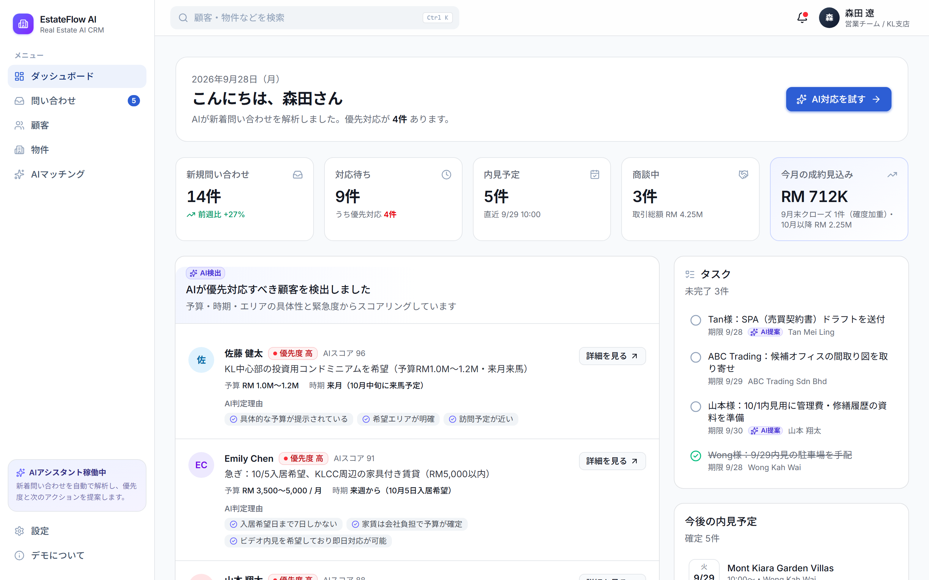Click 家賃は会社負担で予算が確定 chip
929x580 pixels.
407,524
